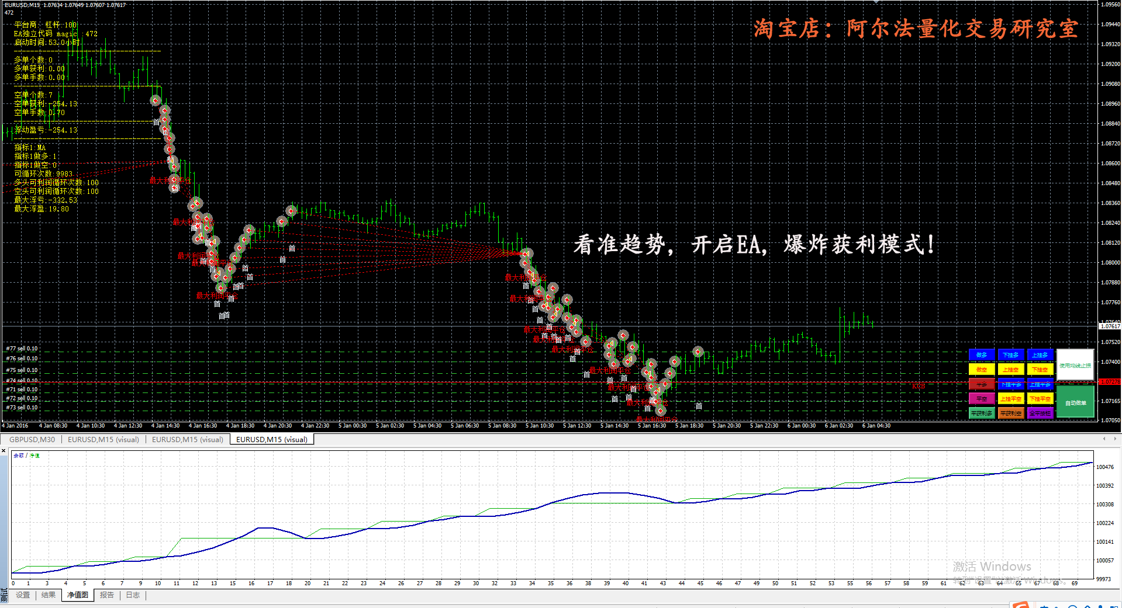
Task: Click the 空单个数:7 info line
Action: point(33,95)
